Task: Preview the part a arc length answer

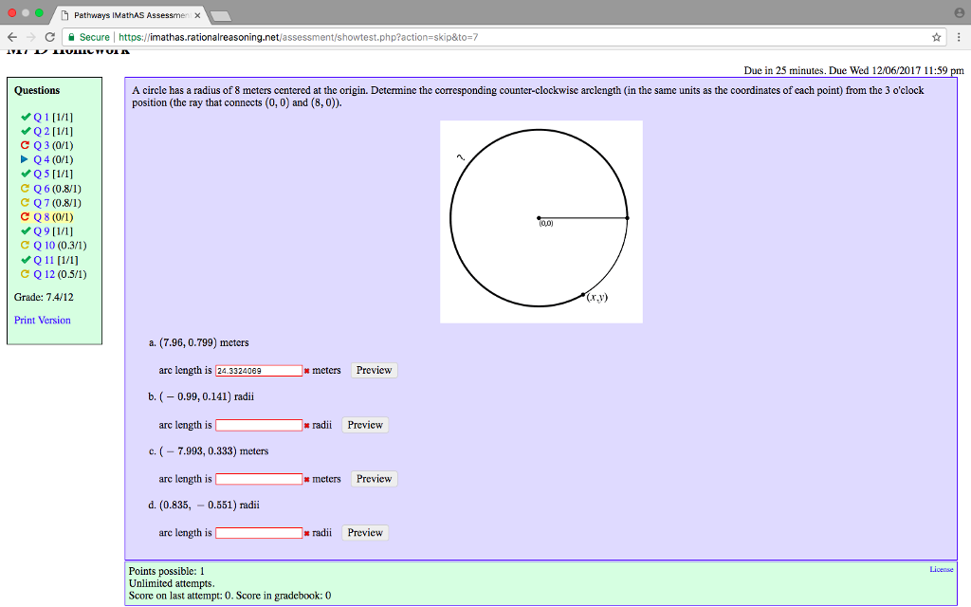Action: coord(374,371)
